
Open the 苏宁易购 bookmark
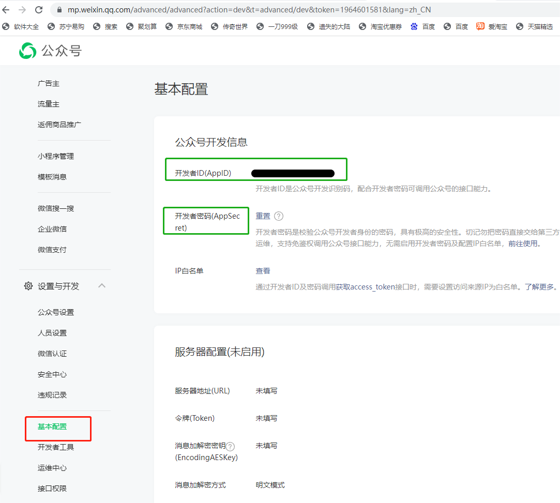coord(66,26)
